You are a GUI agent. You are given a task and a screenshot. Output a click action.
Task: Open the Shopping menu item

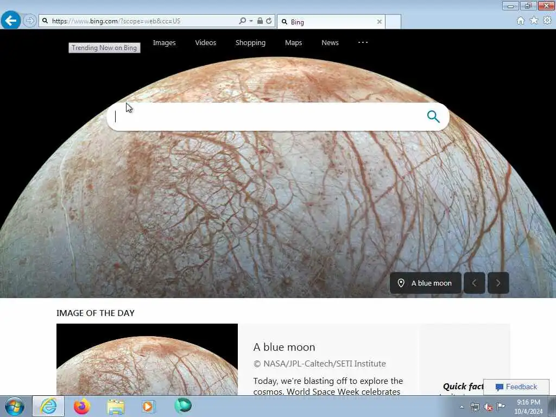(x=250, y=42)
